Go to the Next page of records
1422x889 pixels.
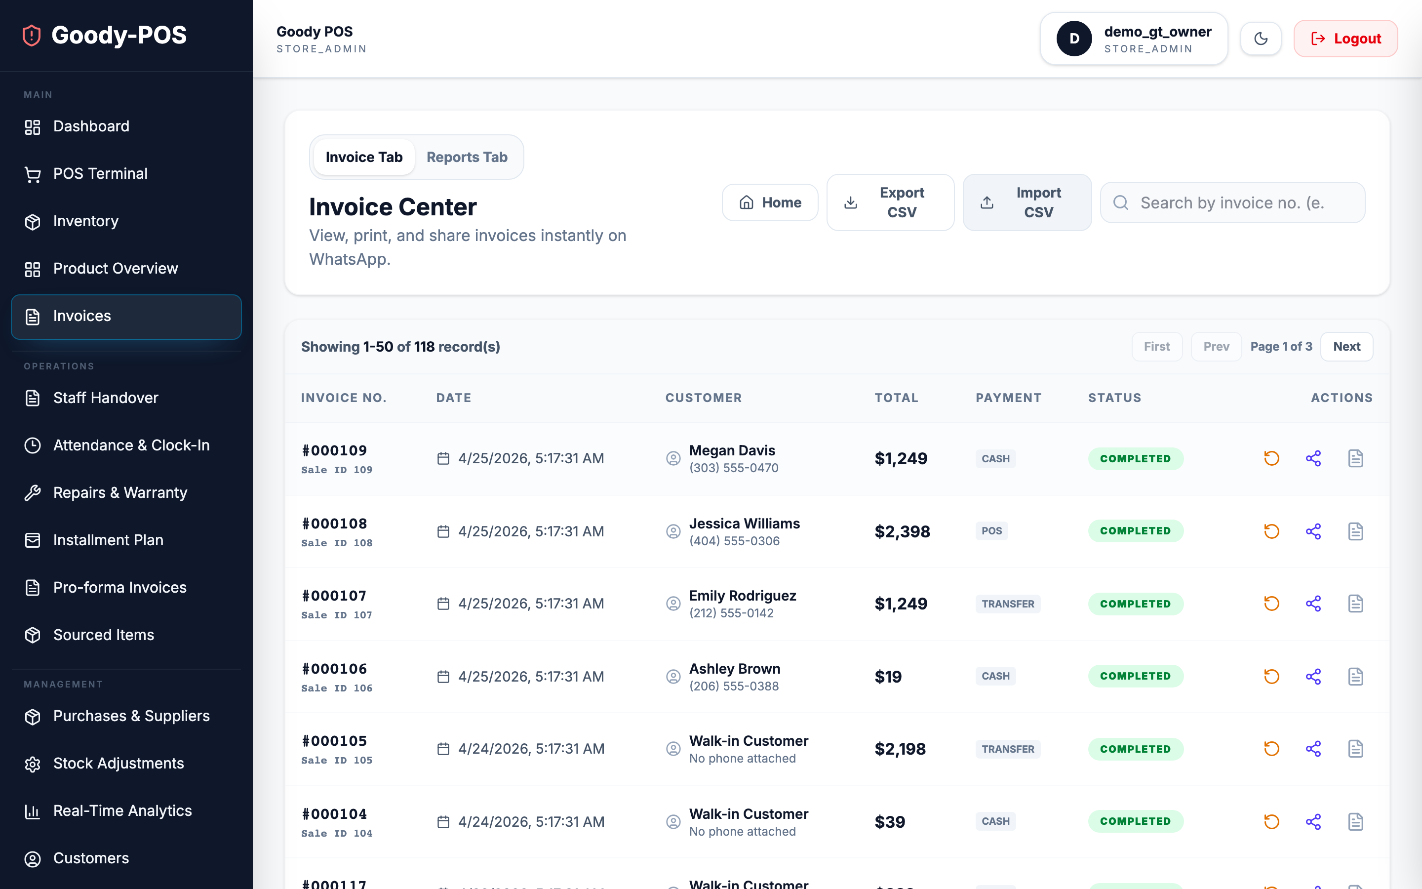click(x=1347, y=346)
